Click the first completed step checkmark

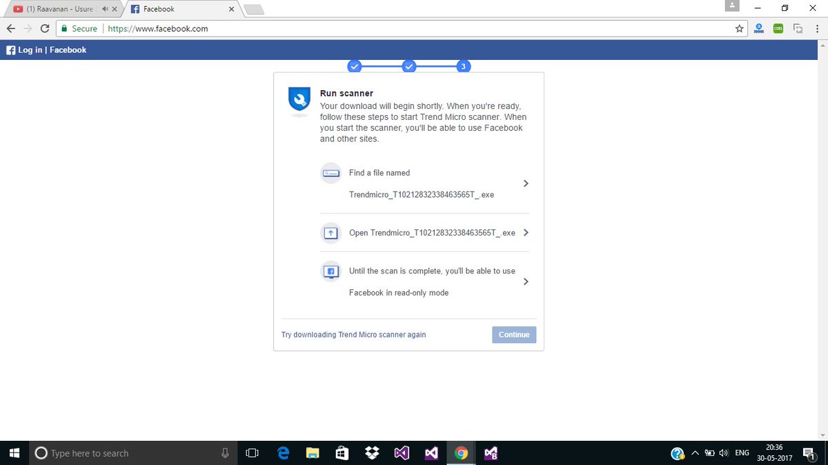click(354, 66)
